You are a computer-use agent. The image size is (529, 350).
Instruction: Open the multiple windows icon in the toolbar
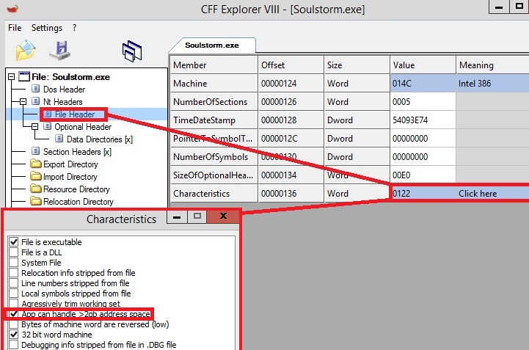132,51
